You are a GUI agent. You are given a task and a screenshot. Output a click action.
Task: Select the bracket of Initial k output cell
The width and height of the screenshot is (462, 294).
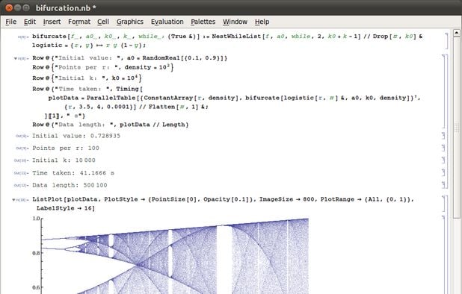[x=443, y=160]
